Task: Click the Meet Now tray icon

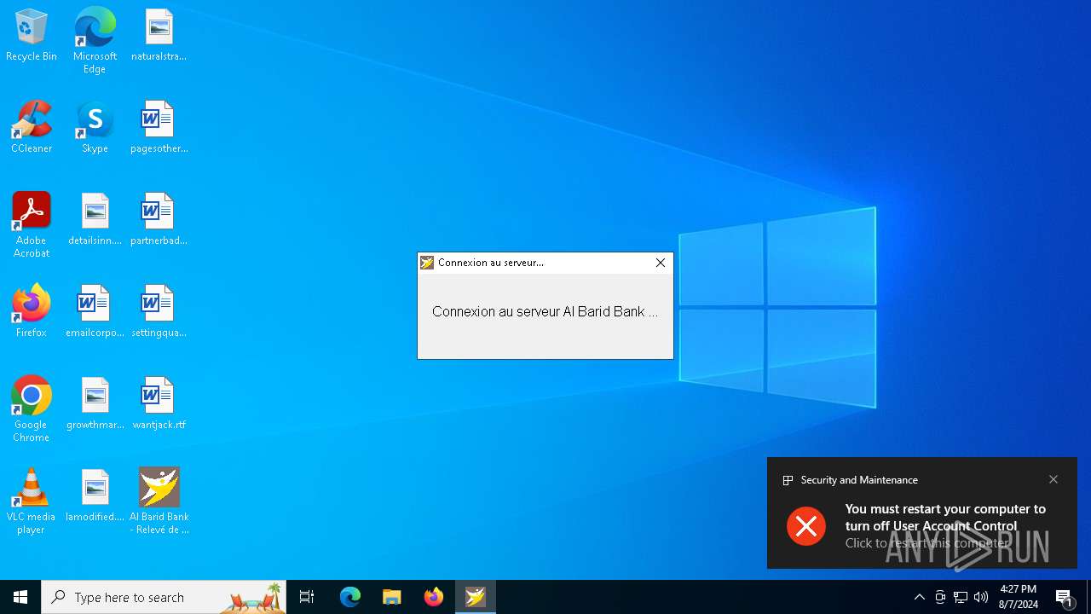Action: pyautogui.click(x=940, y=597)
